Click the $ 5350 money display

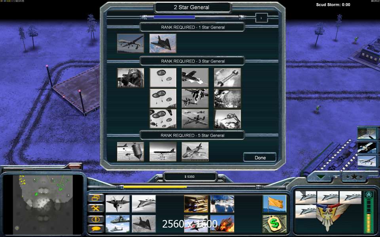(190, 177)
